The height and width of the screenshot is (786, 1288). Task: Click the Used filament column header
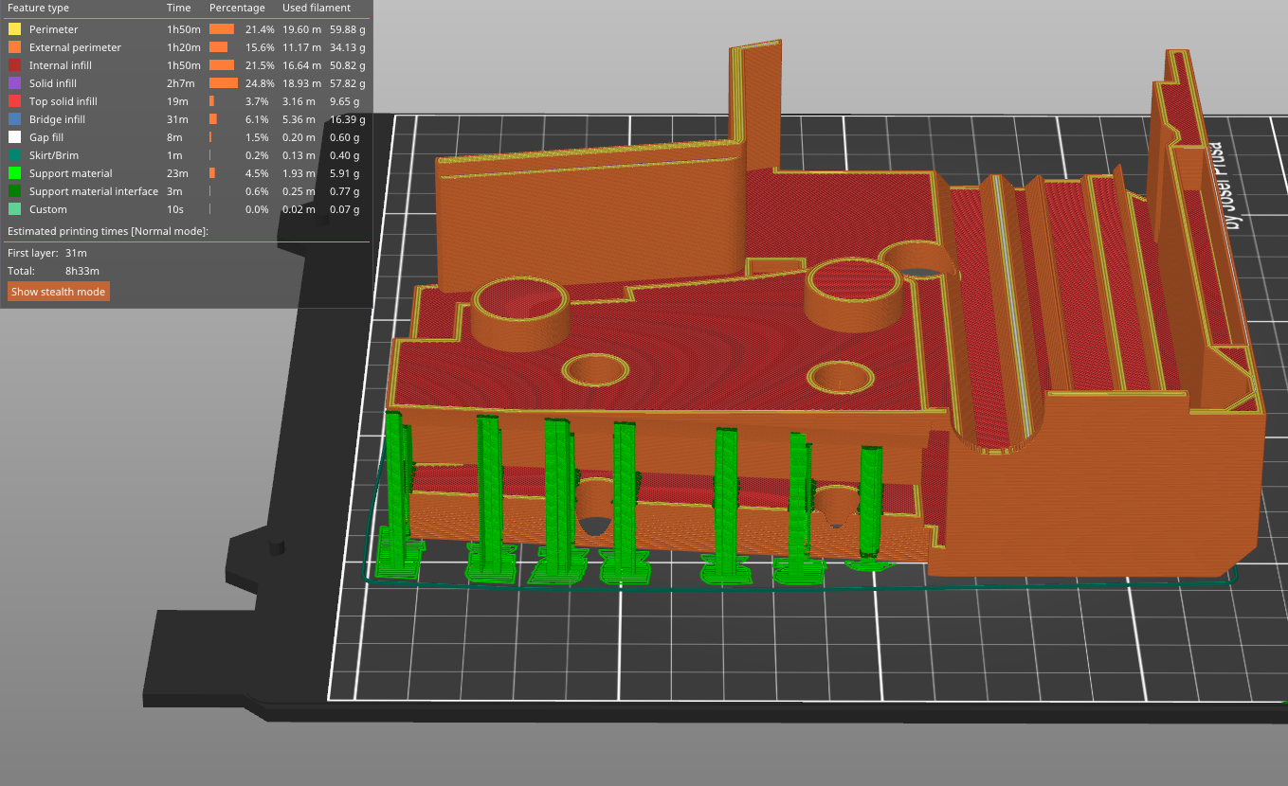coord(317,8)
